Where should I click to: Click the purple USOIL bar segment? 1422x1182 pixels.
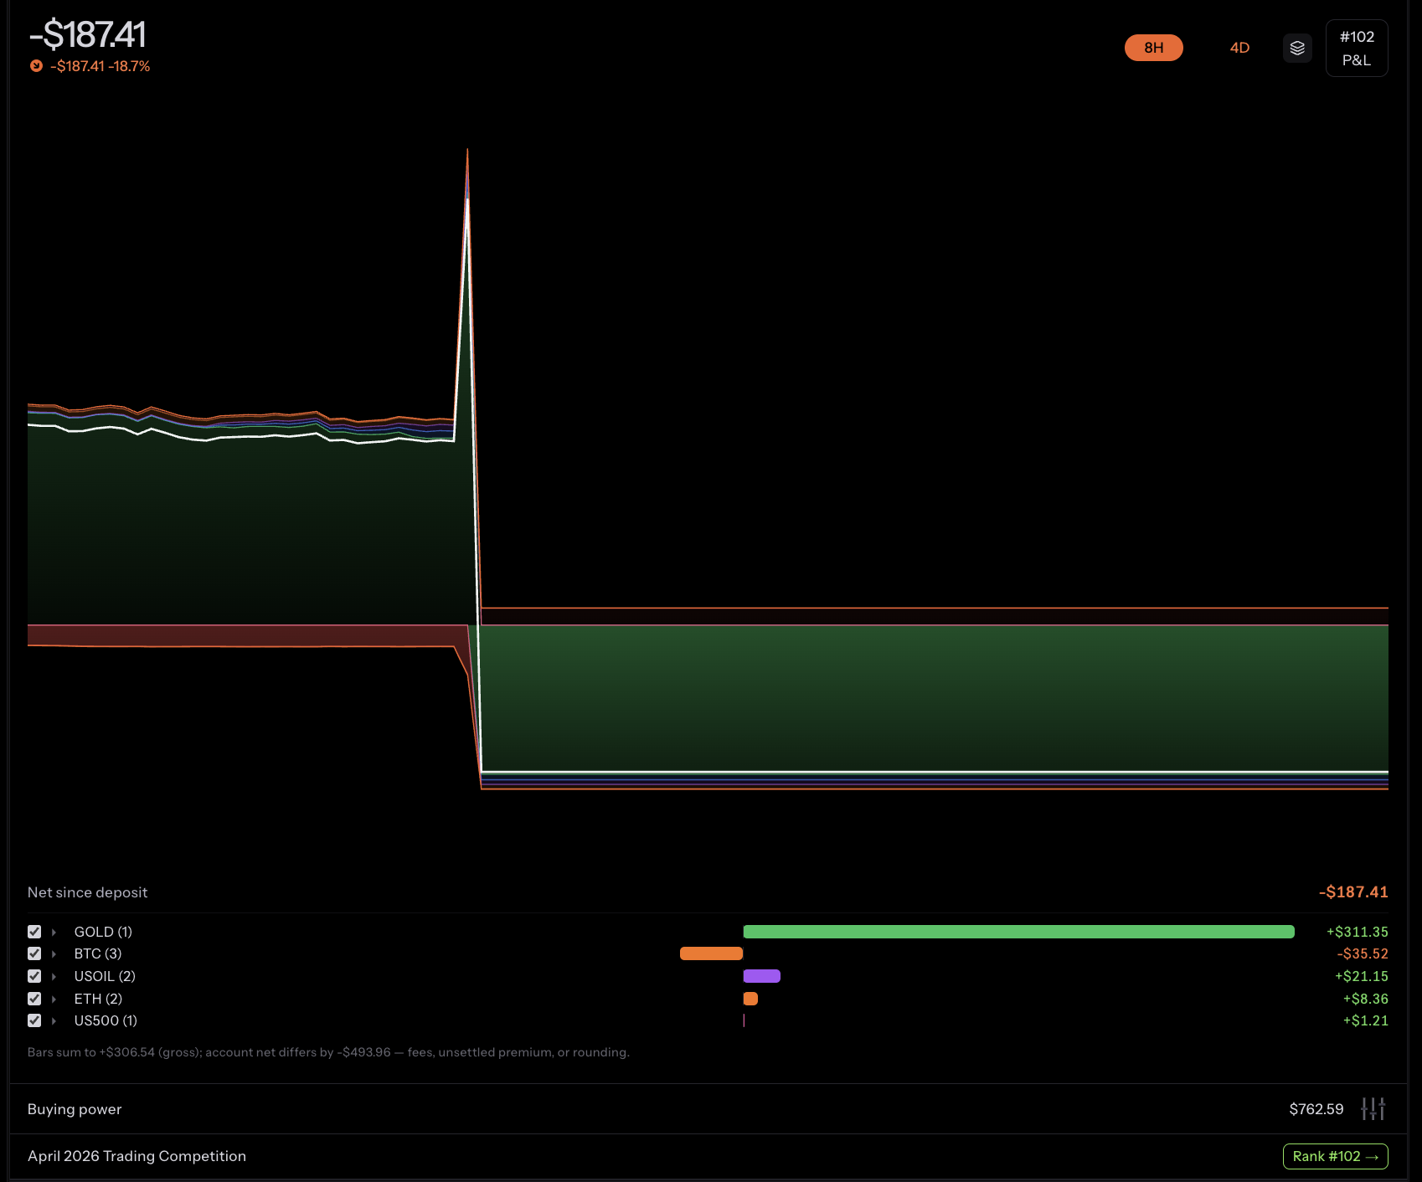[761, 976]
